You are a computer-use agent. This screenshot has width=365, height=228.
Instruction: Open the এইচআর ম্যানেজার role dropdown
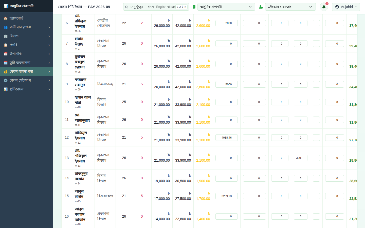(x=290, y=7)
